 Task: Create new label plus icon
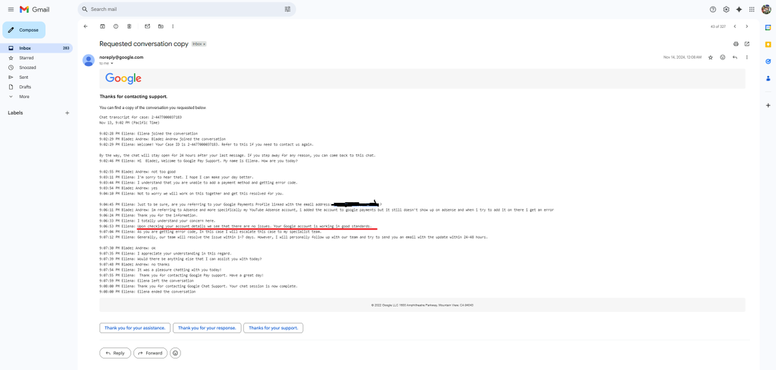[x=67, y=112]
